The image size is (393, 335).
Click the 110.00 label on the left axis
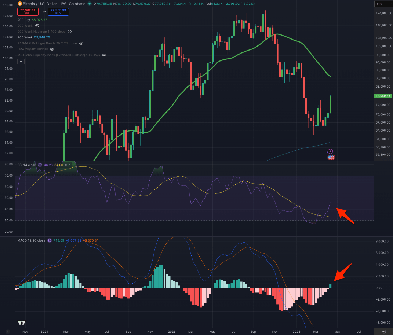click(x=7, y=5)
